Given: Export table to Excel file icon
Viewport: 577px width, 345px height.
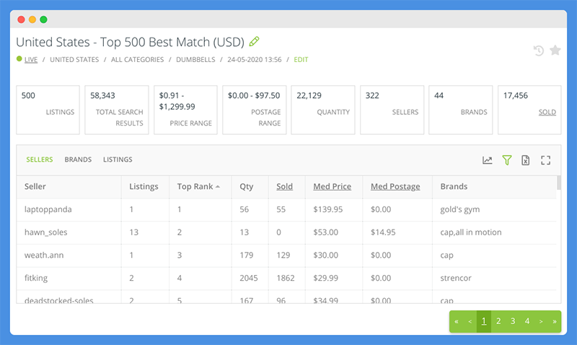Looking at the screenshot, I should [x=526, y=160].
